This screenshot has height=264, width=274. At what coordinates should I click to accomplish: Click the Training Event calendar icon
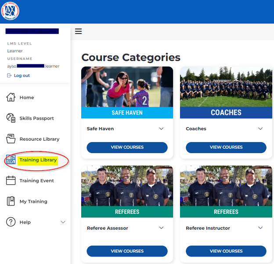[x=11, y=180]
